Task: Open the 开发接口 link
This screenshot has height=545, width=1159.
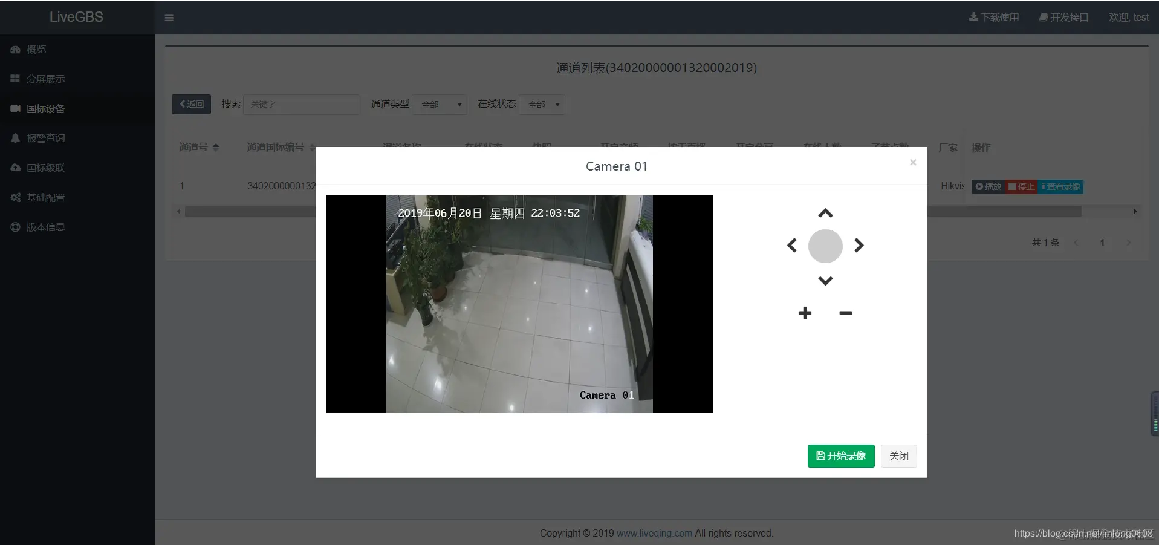Action: [1064, 18]
